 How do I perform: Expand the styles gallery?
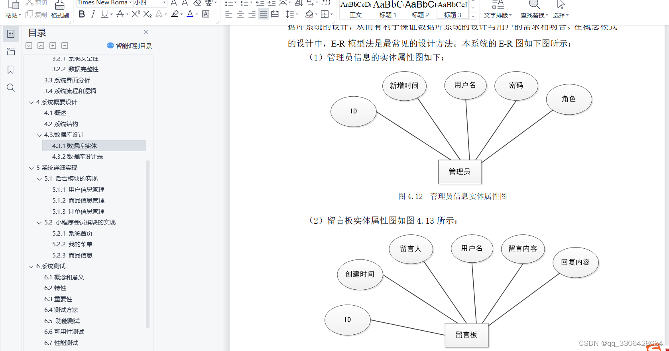473,16
